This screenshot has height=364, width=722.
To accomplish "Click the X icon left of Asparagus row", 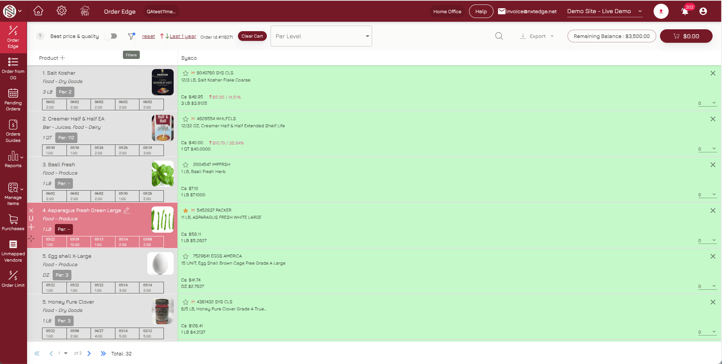I will point(31,211).
